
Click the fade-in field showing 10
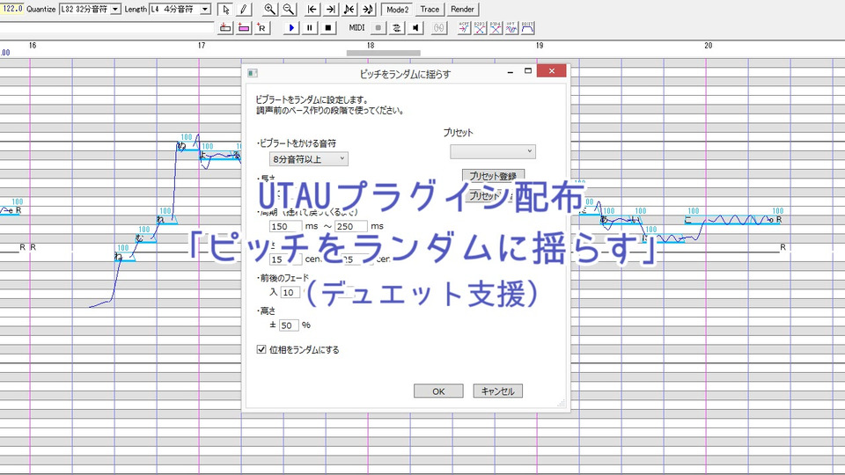290,292
